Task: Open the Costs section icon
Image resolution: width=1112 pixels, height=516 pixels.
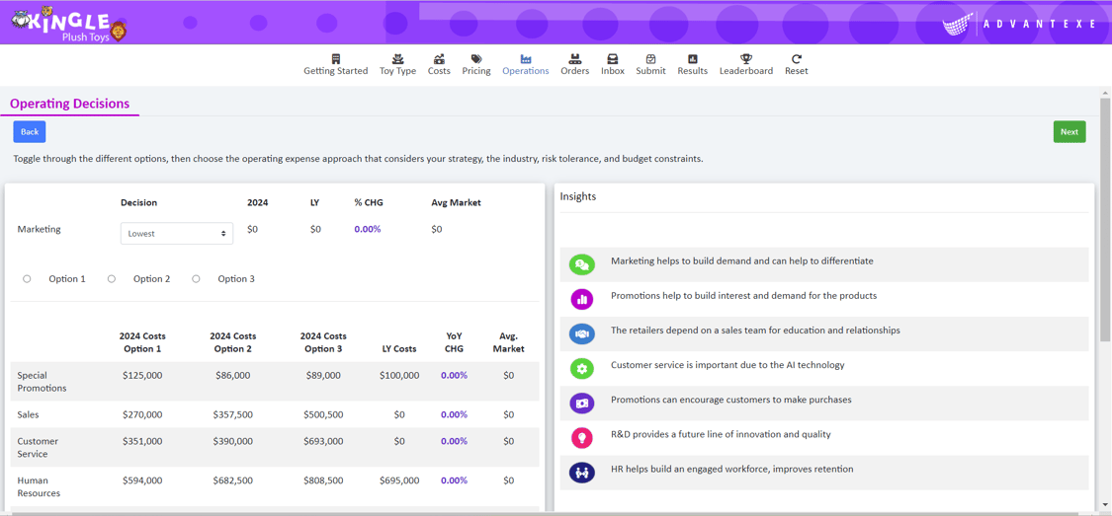Action: click(439, 59)
